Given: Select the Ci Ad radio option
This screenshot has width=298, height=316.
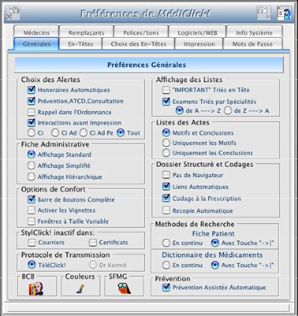Looking at the screenshot, I should (x=55, y=133).
